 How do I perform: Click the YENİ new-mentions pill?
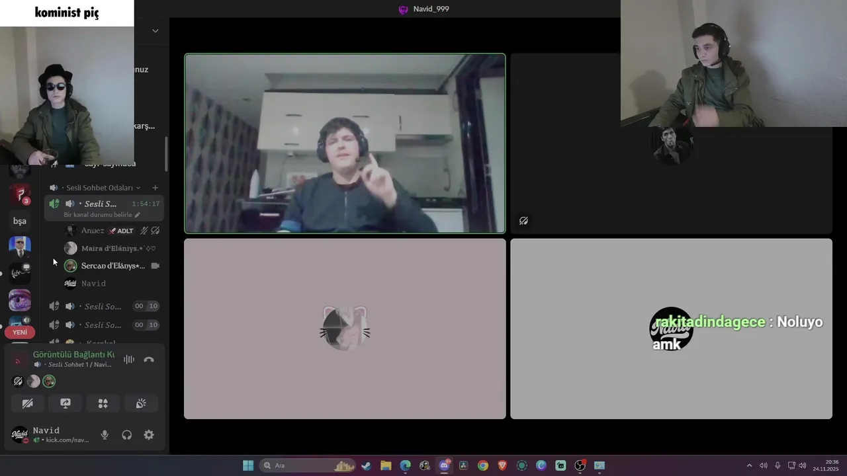click(x=20, y=332)
